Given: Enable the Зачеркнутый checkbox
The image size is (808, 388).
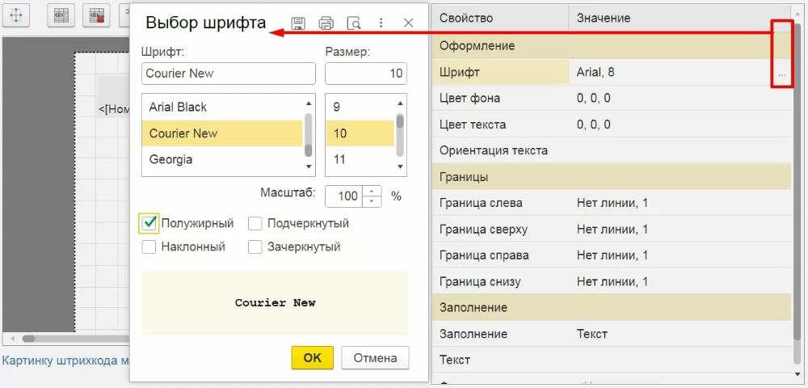Looking at the screenshot, I should pos(255,247).
